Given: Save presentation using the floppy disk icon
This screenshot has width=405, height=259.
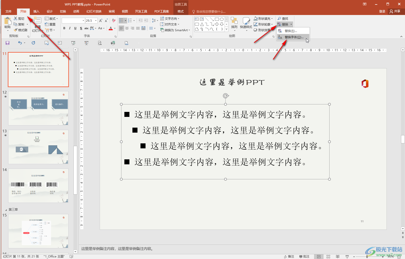Looking at the screenshot, I should [7, 43].
